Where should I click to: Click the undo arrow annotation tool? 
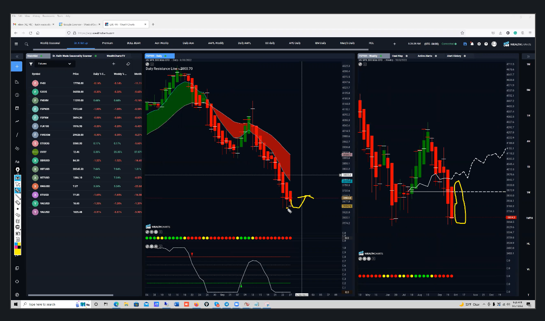click(18, 215)
